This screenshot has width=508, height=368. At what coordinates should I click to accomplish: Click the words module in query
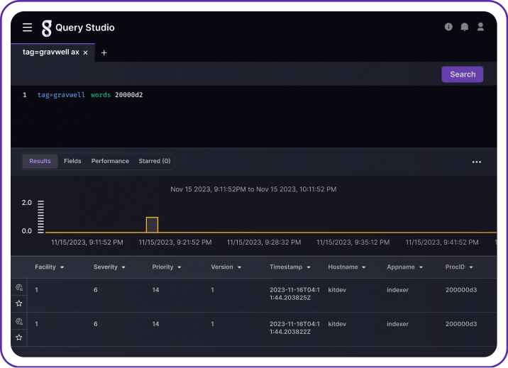coord(101,95)
